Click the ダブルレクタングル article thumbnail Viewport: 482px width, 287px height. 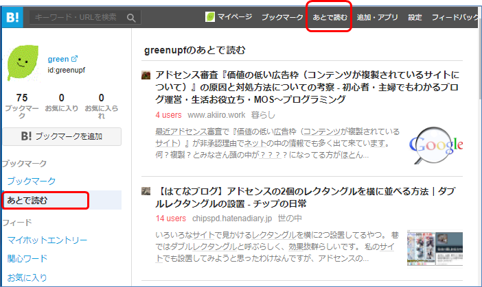point(435,249)
